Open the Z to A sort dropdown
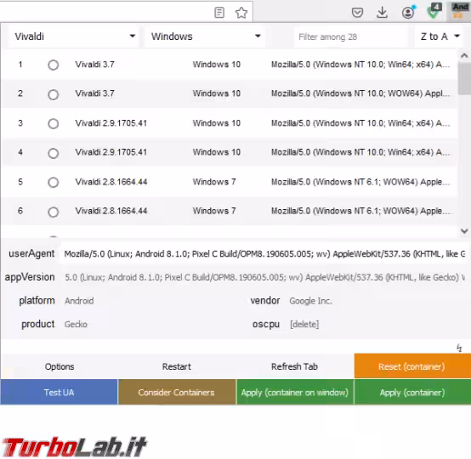The height and width of the screenshot is (459, 471). (x=440, y=37)
